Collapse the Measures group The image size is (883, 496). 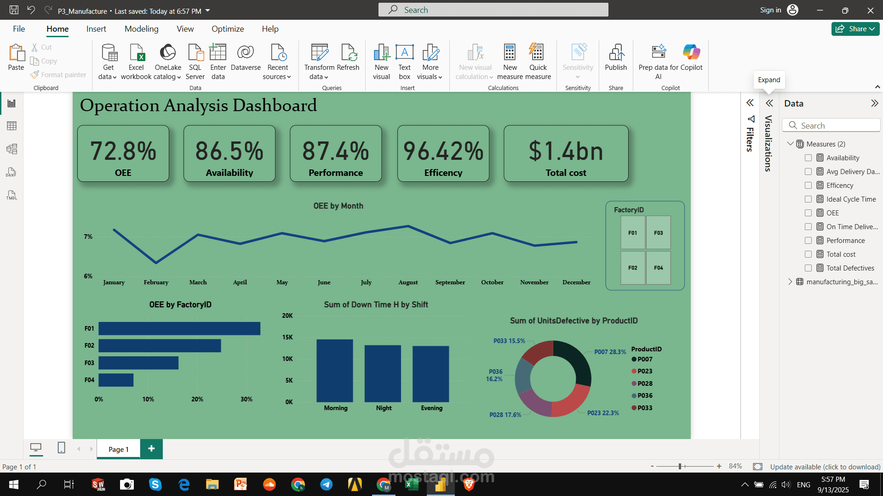pos(790,144)
